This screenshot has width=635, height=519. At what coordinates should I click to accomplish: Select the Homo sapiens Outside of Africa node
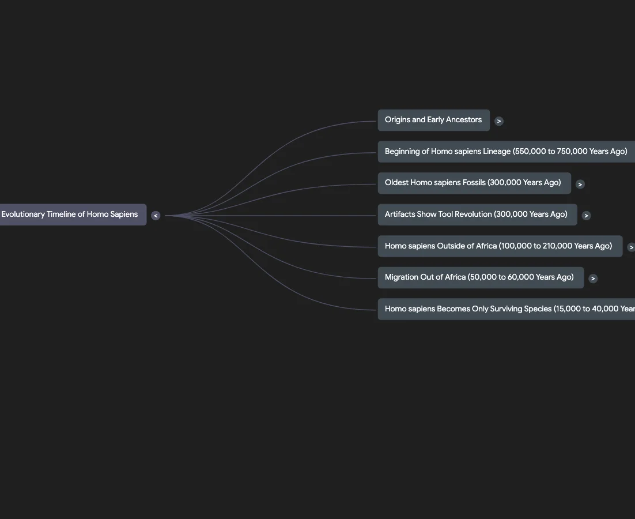(x=498, y=246)
